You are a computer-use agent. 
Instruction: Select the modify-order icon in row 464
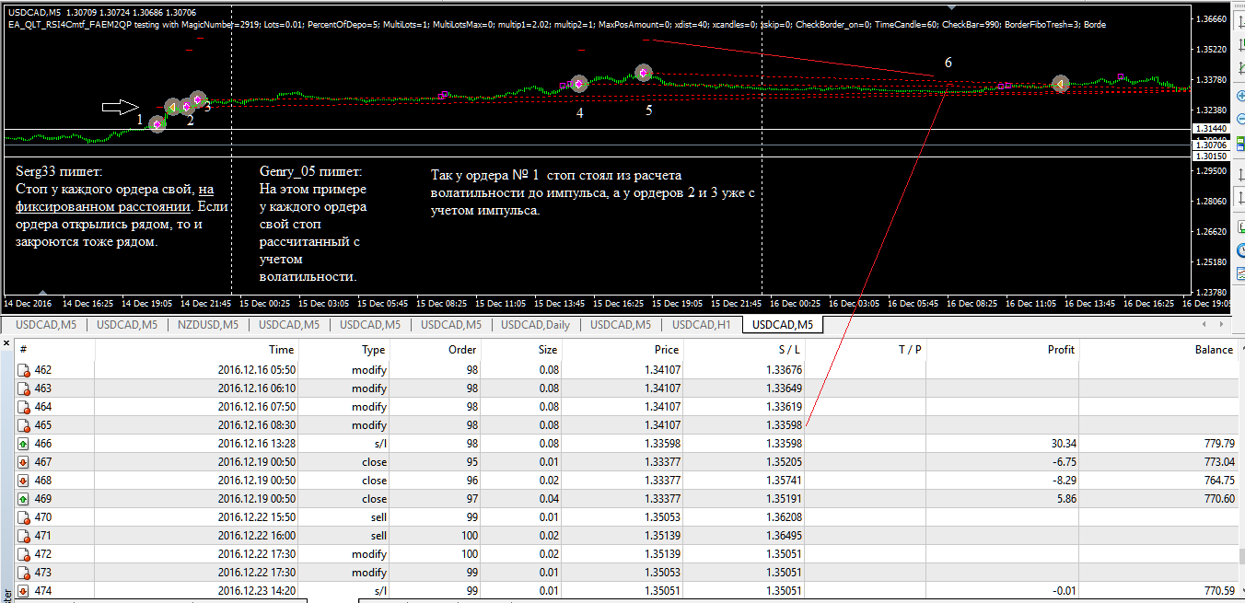click(24, 407)
